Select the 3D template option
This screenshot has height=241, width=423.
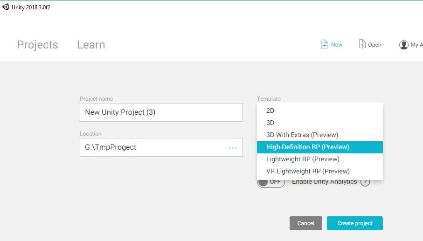pyautogui.click(x=319, y=123)
